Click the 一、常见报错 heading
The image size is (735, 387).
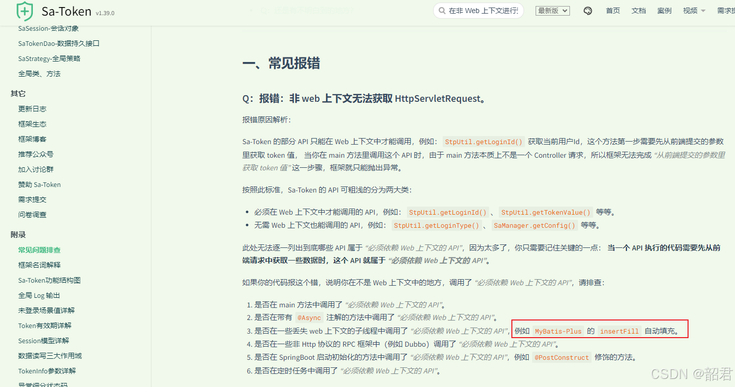[281, 63]
